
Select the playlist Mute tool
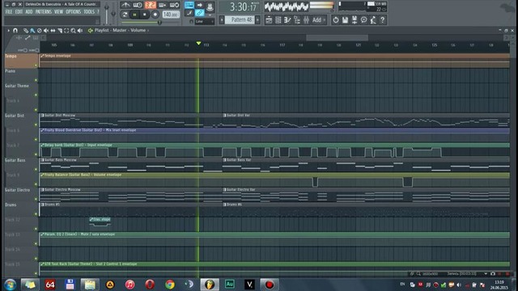pyautogui.click(x=46, y=31)
